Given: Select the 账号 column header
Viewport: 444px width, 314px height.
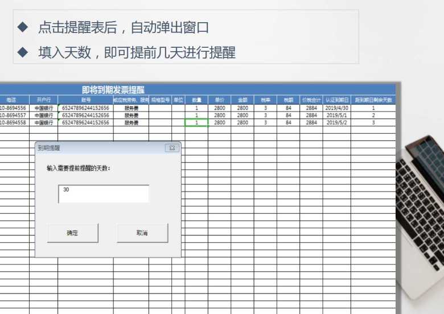Looking at the screenshot, I should (x=86, y=100).
